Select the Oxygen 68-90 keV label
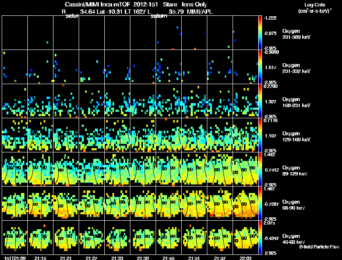The height and width of the screenshot is (260, 342). (293, 205)
